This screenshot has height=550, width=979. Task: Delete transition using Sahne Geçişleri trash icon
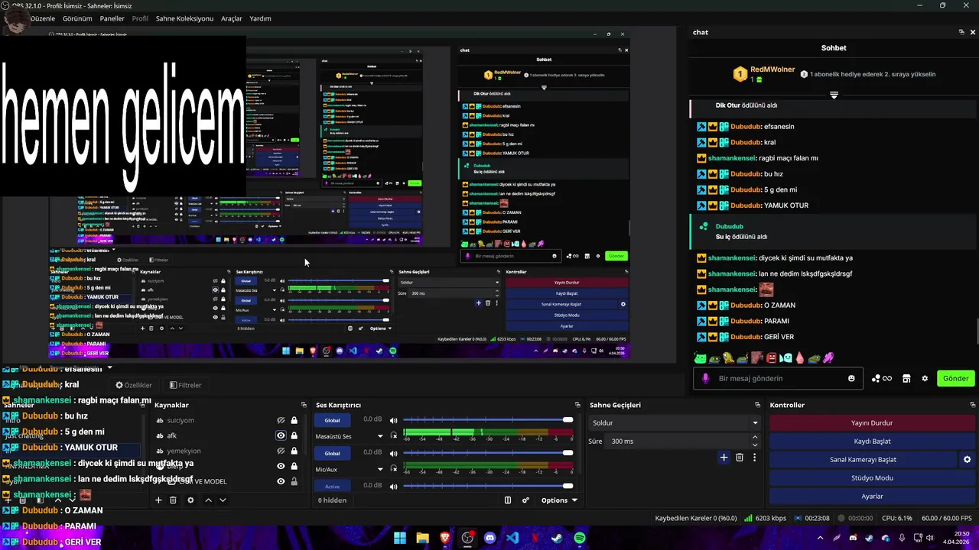pos(740,458)
